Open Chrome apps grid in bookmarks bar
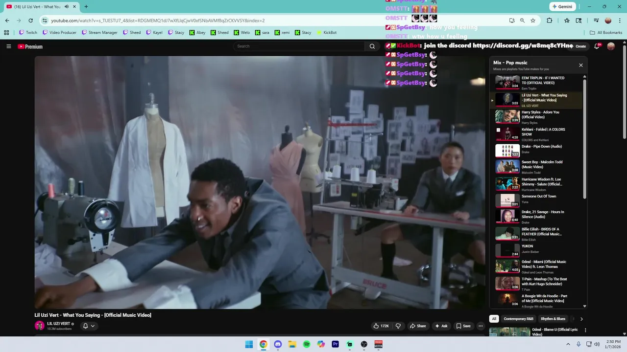Image resolution: width=627 pixels, height=352 pixels. coord(6,33)
